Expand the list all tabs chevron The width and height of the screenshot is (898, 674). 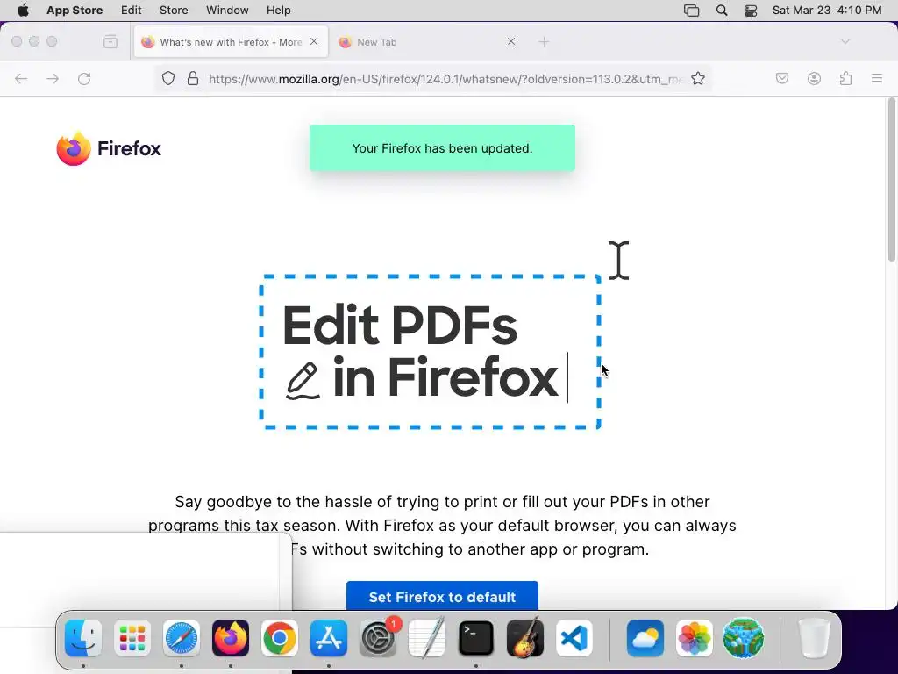click(845, 41)
